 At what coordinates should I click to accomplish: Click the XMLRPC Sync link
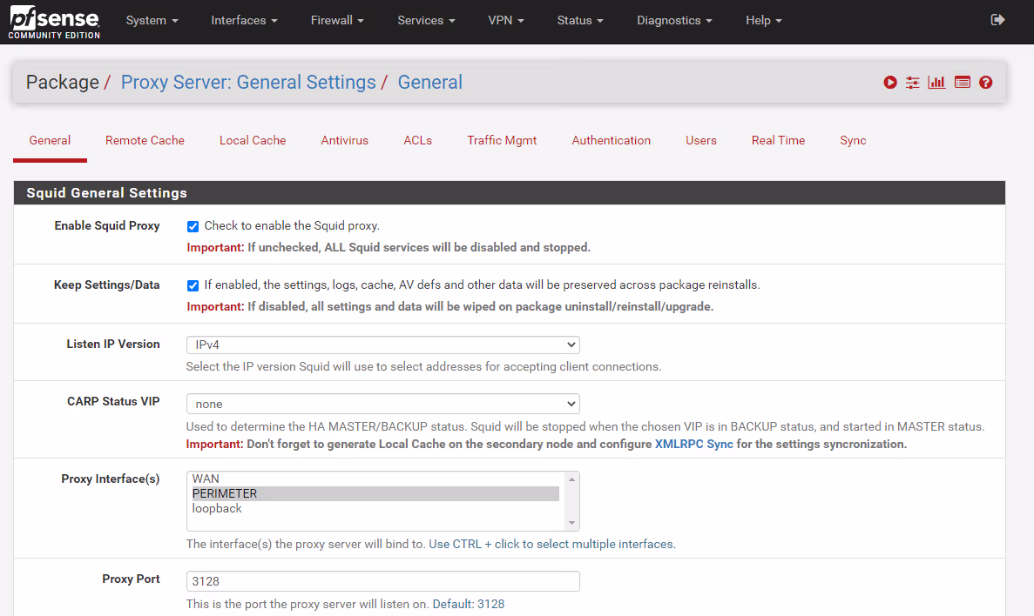(693, 444)
